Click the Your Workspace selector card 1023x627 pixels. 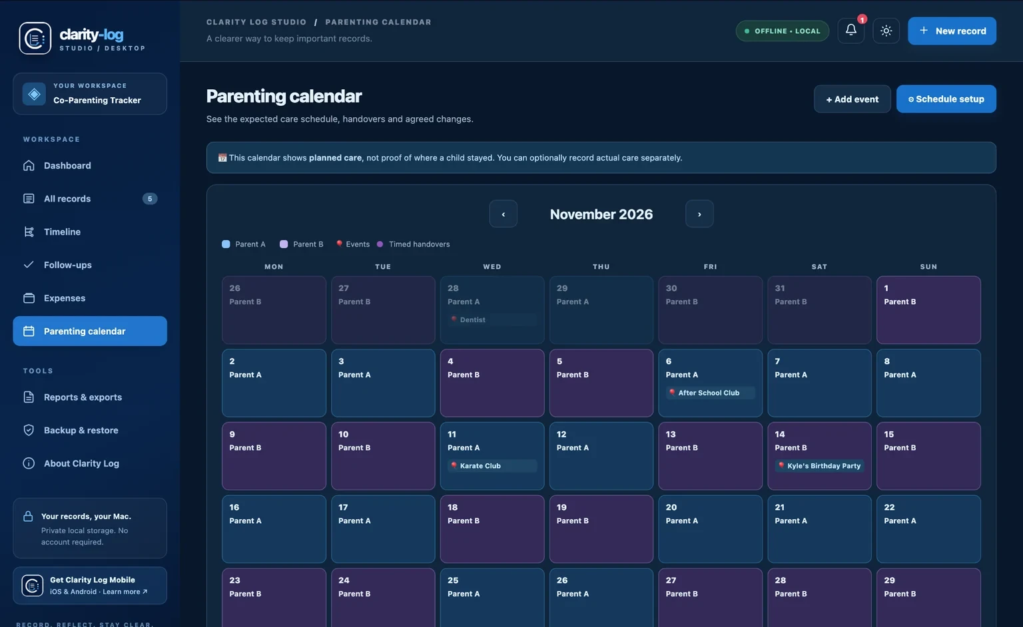click(x=90, y=94)
